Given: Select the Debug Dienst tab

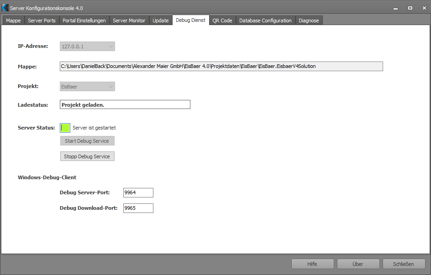Looking at the screenshot, I should (190, 20).
